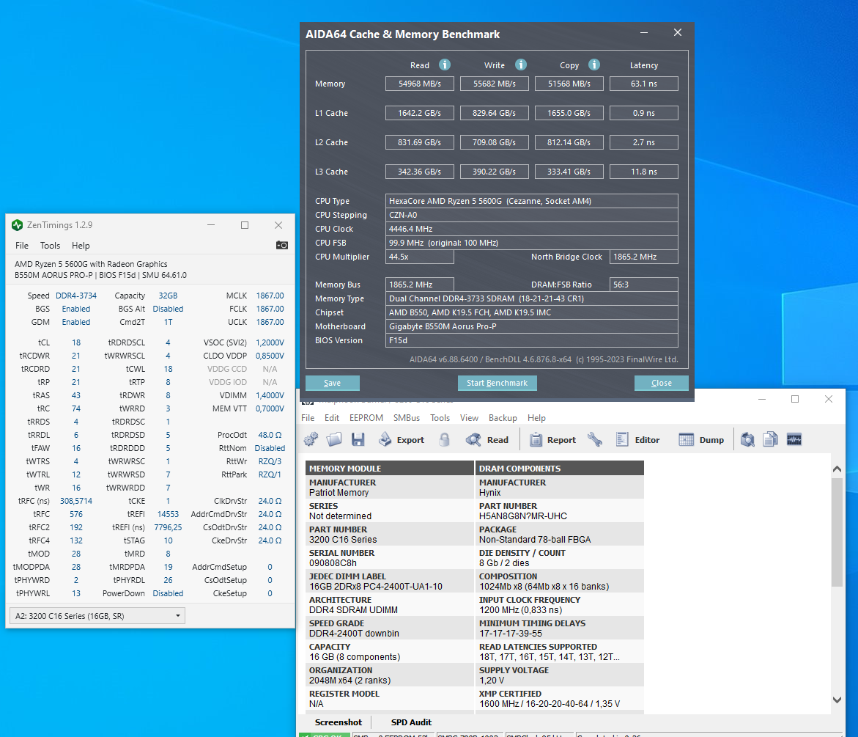
Task: Click the waveform monitor toolbar icon
Action: [x=794, y=439]
